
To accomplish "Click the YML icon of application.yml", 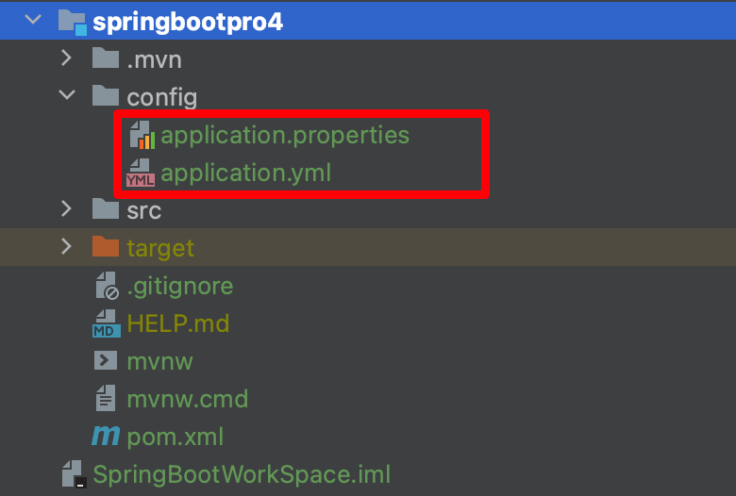I will (141, 173).
